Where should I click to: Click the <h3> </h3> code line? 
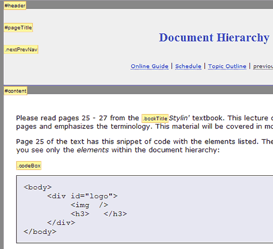(99, 214)
